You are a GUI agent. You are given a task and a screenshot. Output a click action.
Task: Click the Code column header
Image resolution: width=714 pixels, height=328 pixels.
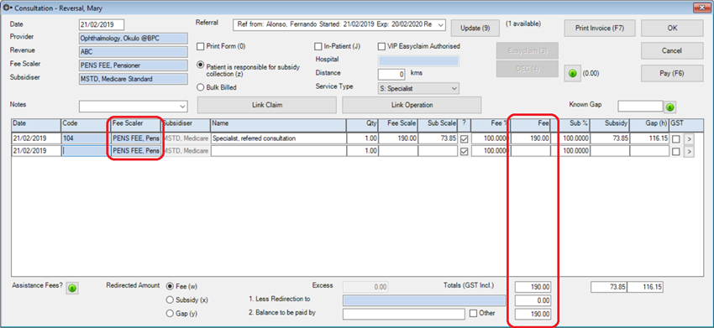86,124
